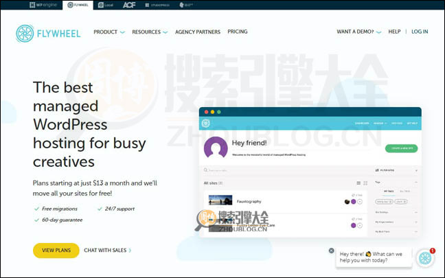Click the Flywheel logo
445x278 pixels.
point(48,33)
